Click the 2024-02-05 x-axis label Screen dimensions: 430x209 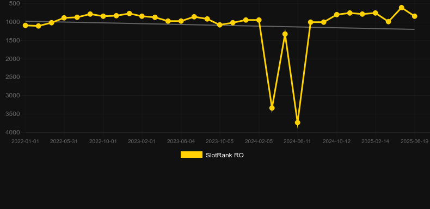259,142
